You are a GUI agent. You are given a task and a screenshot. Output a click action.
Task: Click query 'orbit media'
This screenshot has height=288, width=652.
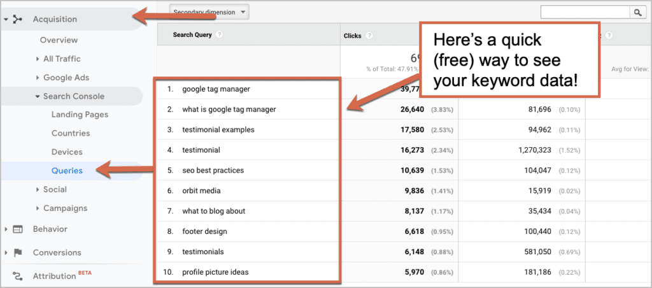(201, 191)
